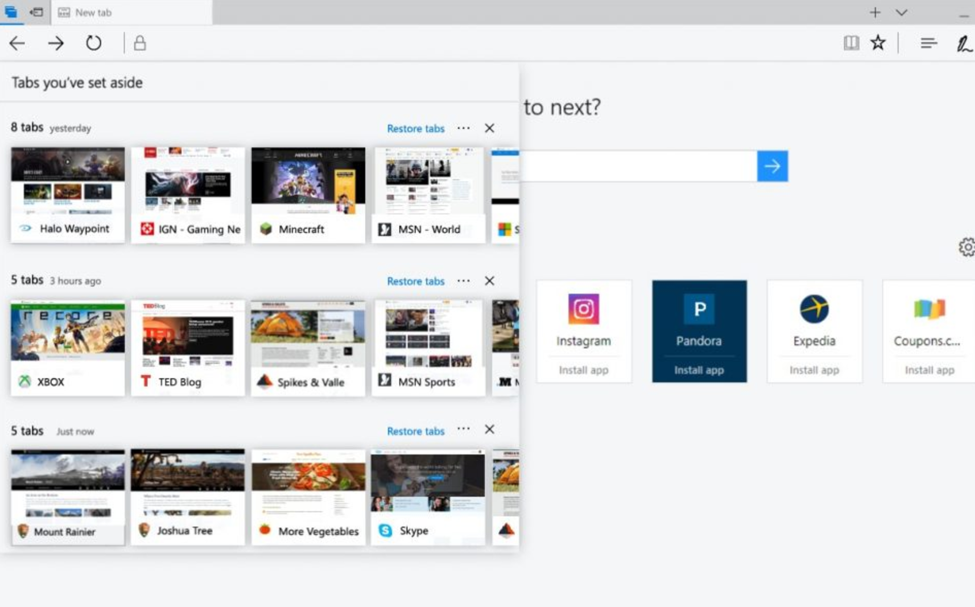Click the set tabs aside icon
The image size is (975, 607).
(36, 12)
